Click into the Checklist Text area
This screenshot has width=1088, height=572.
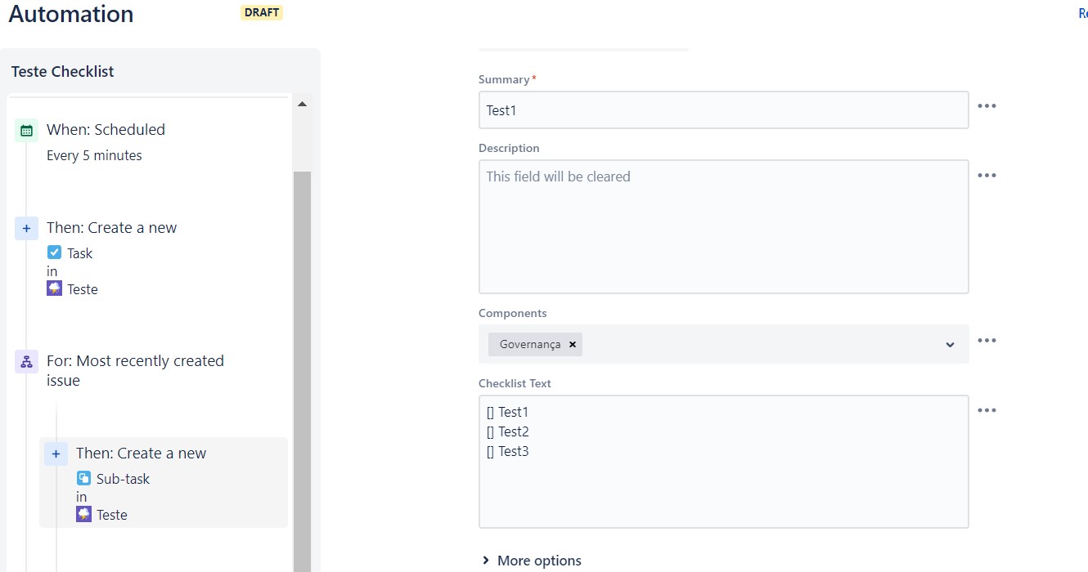click(723, 462)
